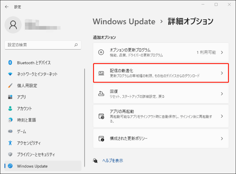Click the 回復 recovery icon

101,94
